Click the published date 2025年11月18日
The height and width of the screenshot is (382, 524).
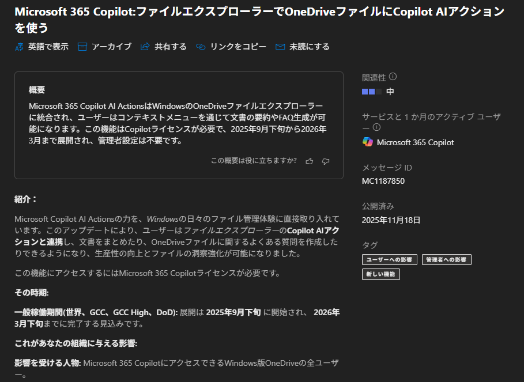pos(391,220)
